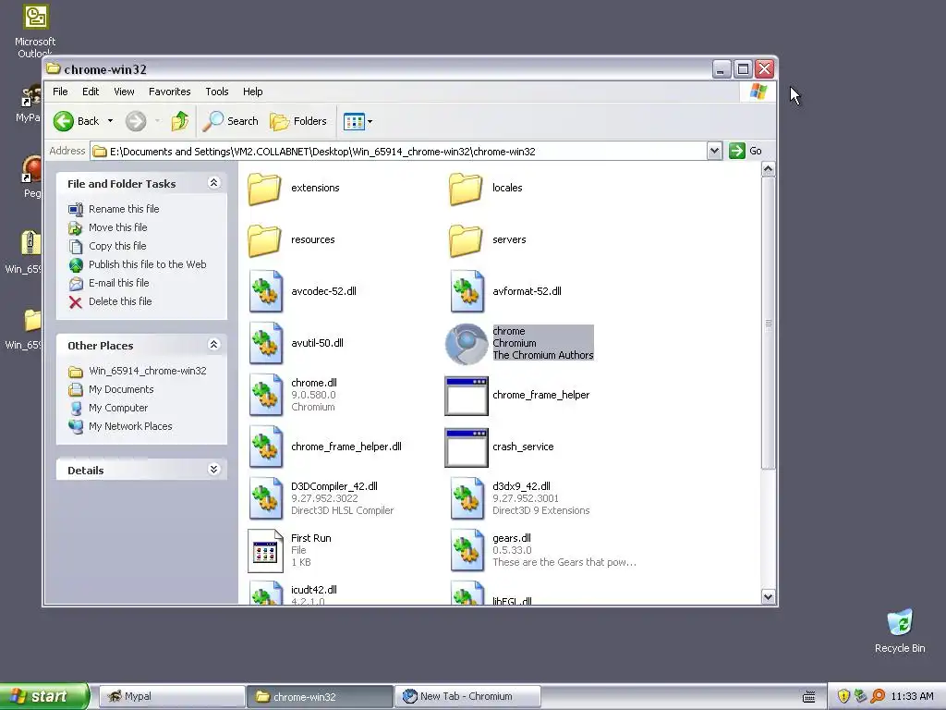Go to My Documents in Other Places
The width and height of the screenshot is (946, 710).
[x=121, y=389]
